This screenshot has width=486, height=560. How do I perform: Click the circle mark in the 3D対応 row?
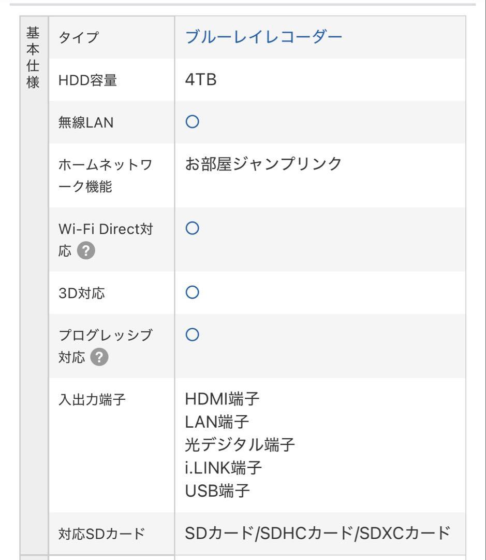click(193, 293)
